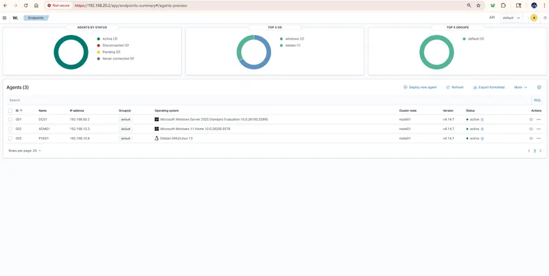The width and height of the screenshot is (549, 276).
Task: Sort by the Name column header
Action: [x=43, y=111]
